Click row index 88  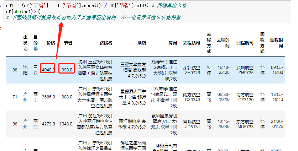pyautogui.click(x=15, y=124)
